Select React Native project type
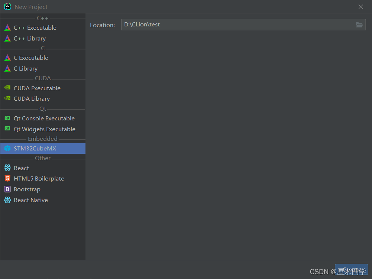The image size is (372, 279). tap(30, 200)
